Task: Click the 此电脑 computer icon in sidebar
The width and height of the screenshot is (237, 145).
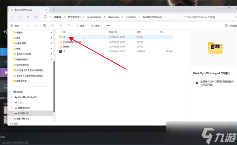Action: tap(15, 92)
